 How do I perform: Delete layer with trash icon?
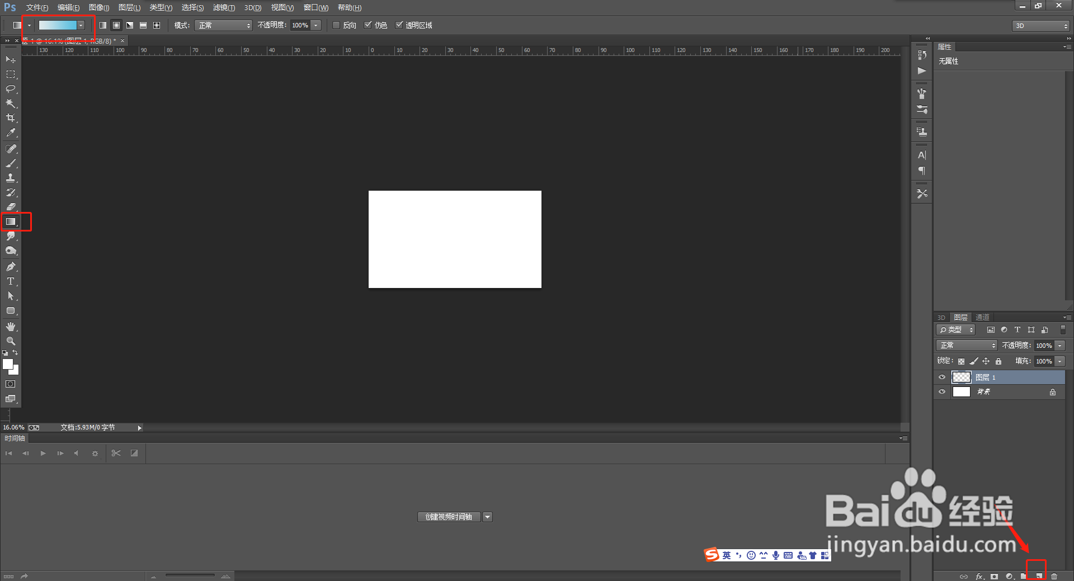(1054, 576)
